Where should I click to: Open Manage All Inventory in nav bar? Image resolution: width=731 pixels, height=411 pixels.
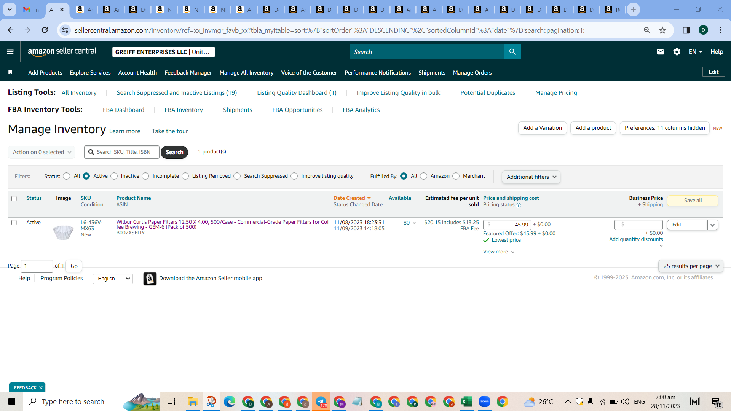[246, 73]
